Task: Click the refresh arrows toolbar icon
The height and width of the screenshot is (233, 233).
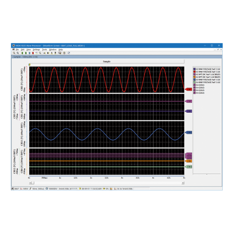Action: [69, 53]
